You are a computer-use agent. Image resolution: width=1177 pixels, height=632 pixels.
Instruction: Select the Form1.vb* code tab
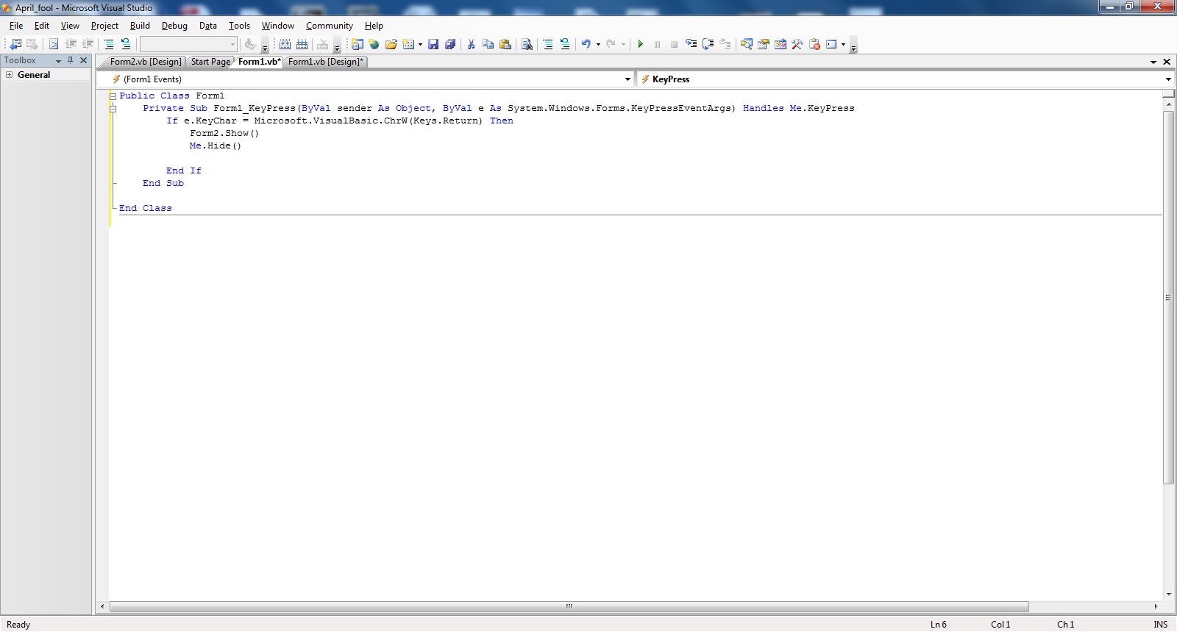[259, 62]
